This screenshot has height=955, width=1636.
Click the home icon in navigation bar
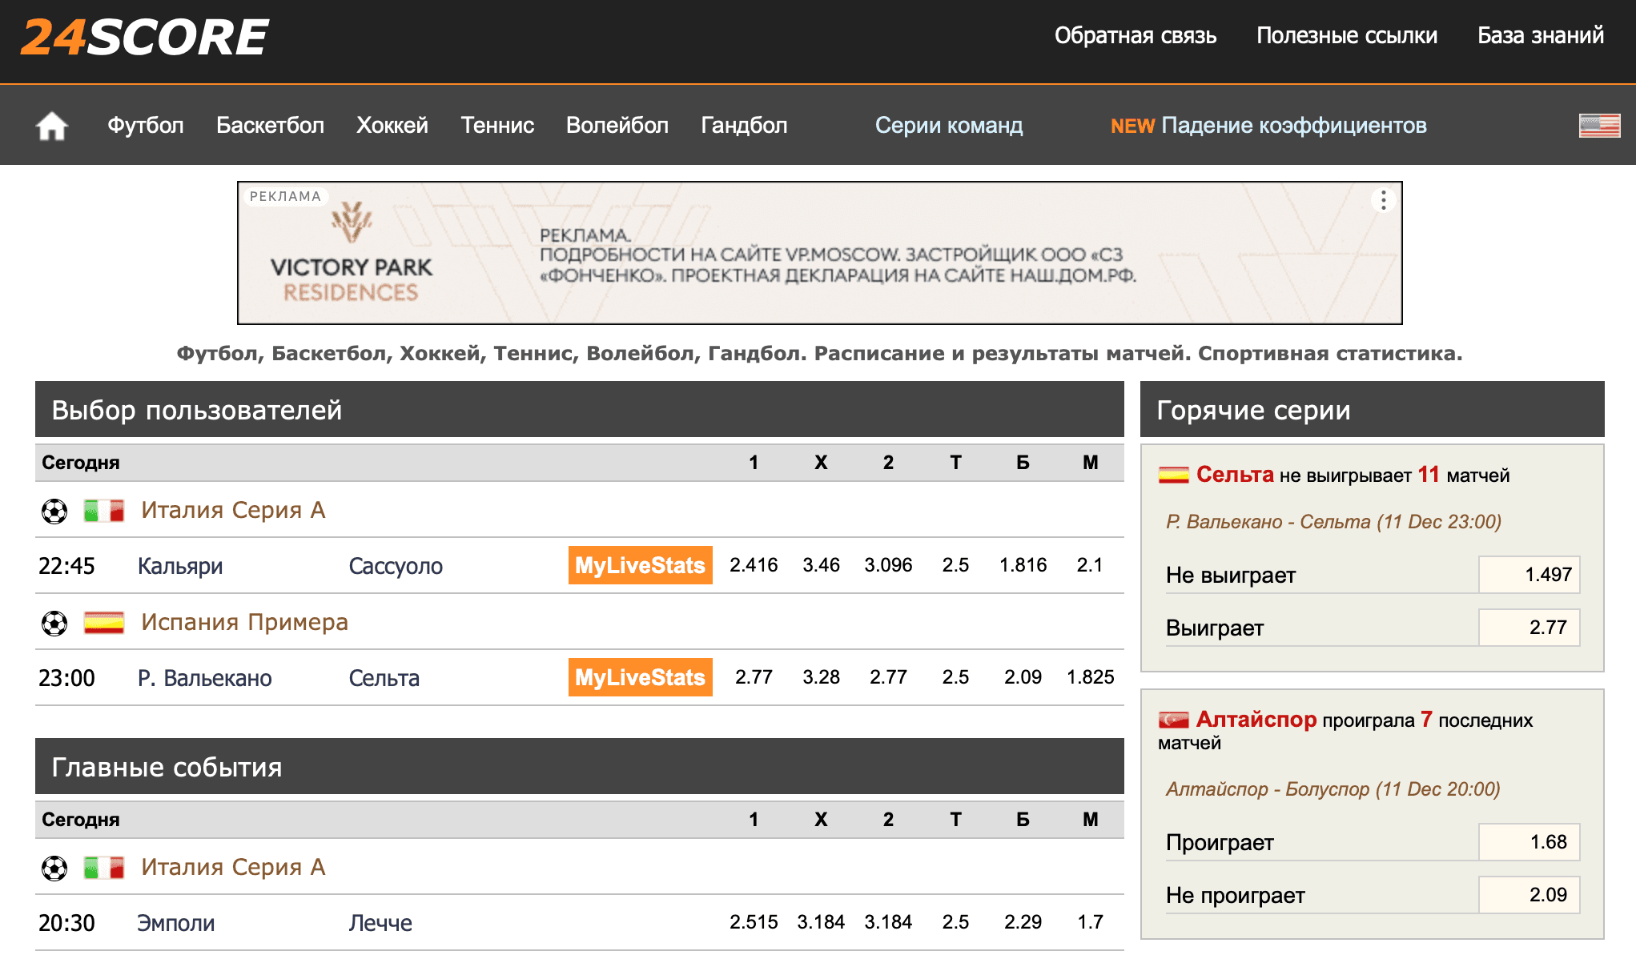click(52, 126)
